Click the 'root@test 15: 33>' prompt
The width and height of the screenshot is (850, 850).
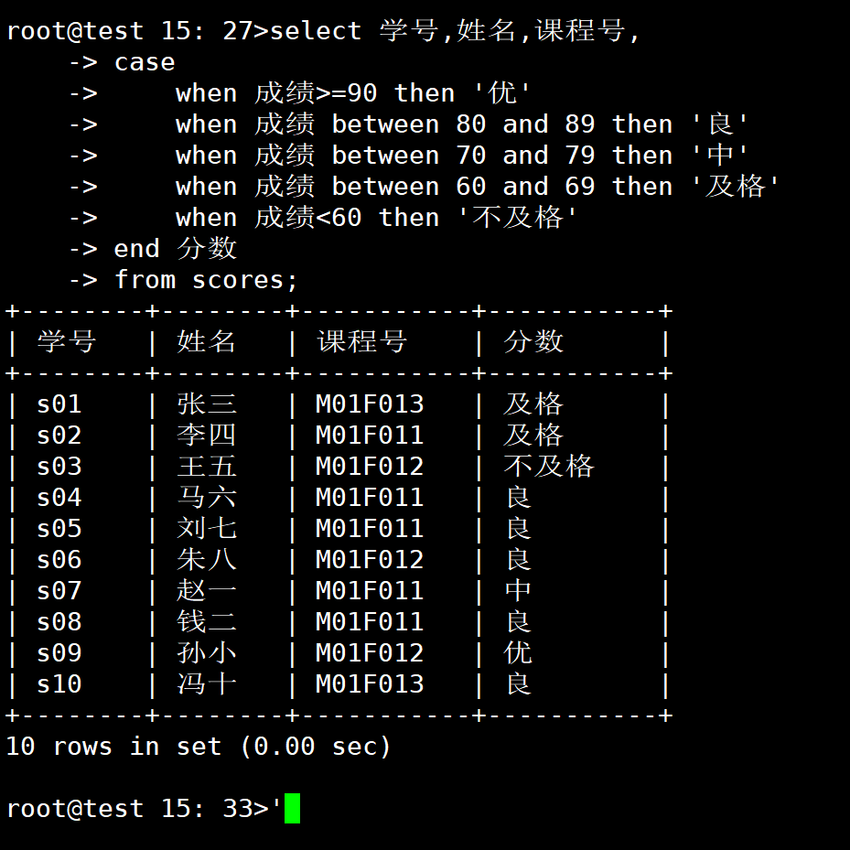pyautogui.click(x=137, y=808)
